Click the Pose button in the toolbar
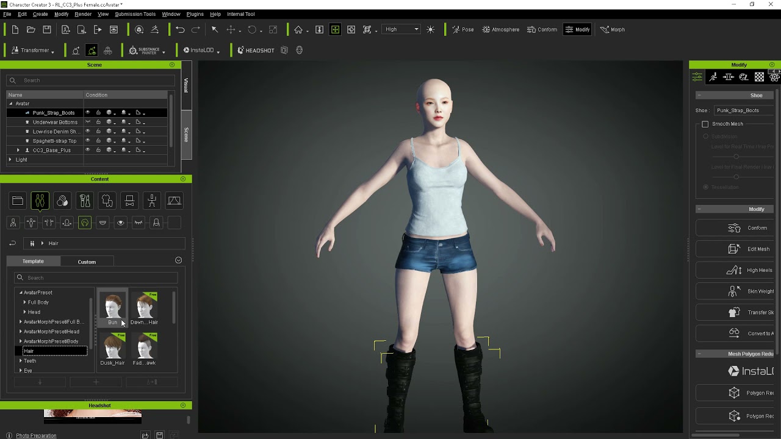 (x=462, y=29)
